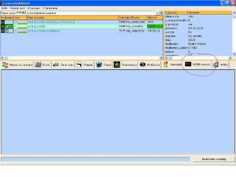The width and height of the screenshot is (236, 177).
Task: Click parameters panel horizontal scroll right arrow
Action: click(230, 58)
